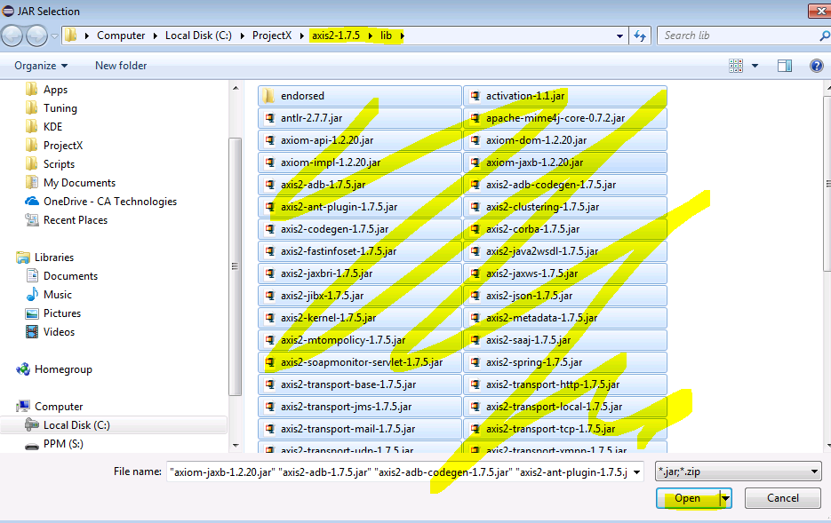Click the Music library icon
This screenshot has height=523, width=831.
(32, 294)
